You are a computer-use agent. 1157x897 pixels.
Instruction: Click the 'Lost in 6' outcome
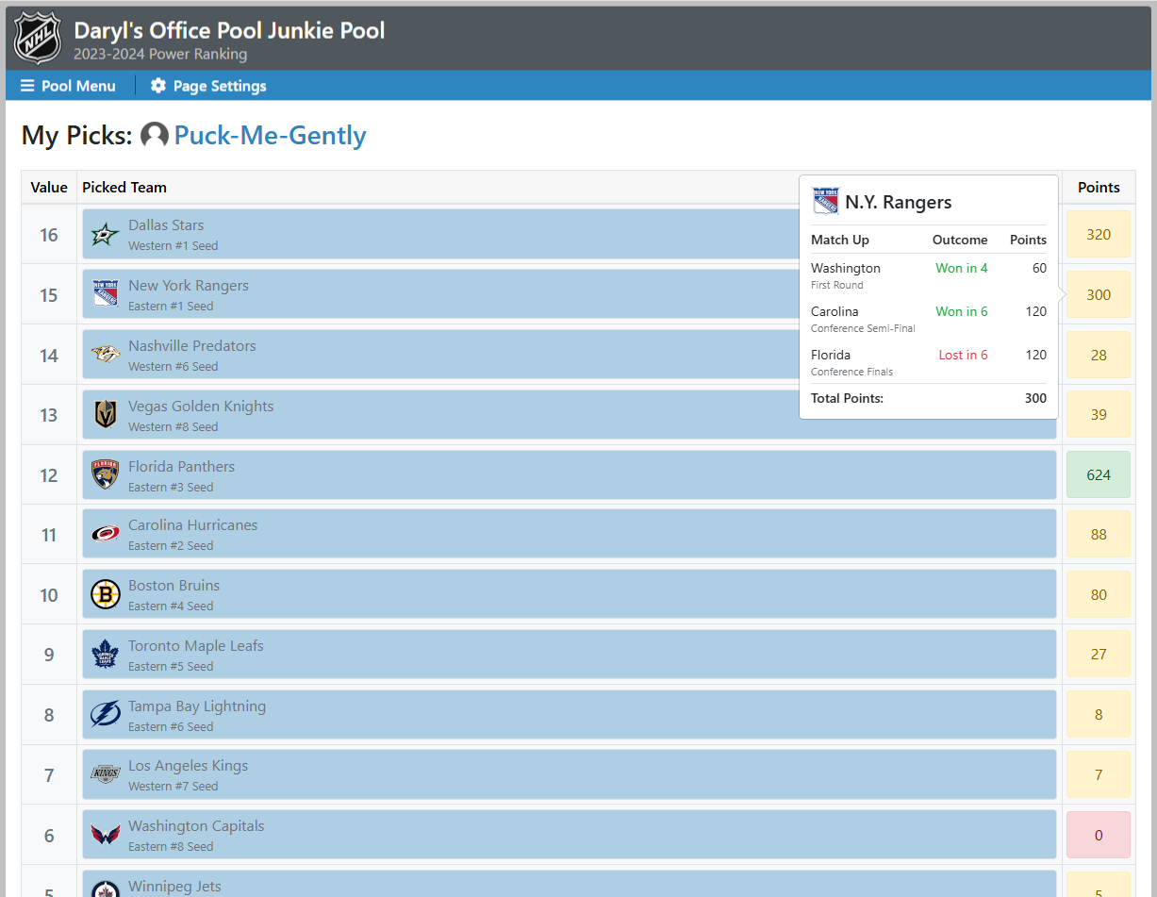pyautogui.click(x=963, y=356)
